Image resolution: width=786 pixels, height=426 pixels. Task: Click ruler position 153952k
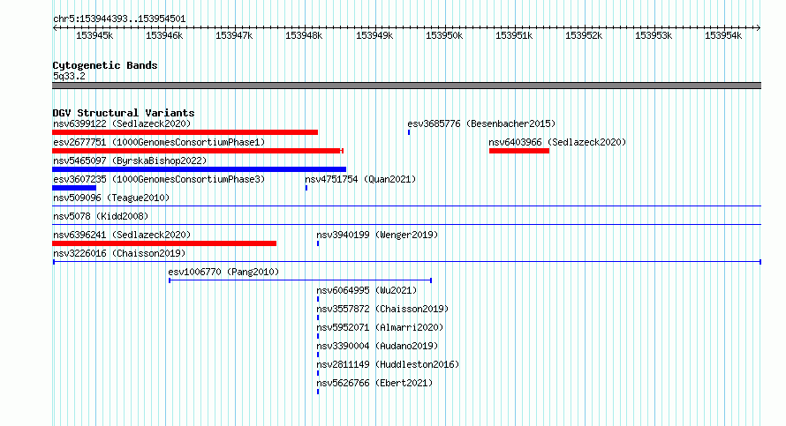(584, 35)
